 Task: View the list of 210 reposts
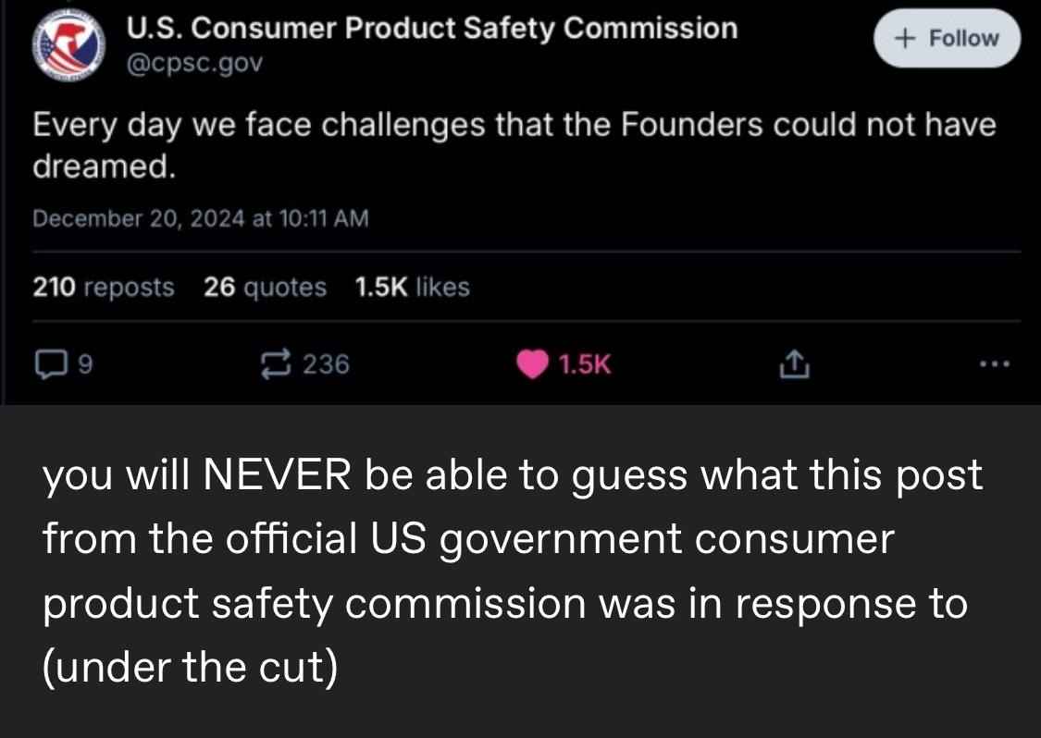coord(104,287)
